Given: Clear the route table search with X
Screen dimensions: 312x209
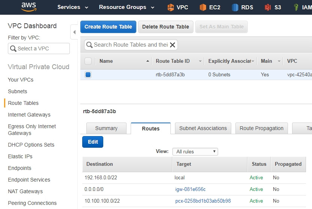Looking at the screenshot, I should click(x=172, y=45).
